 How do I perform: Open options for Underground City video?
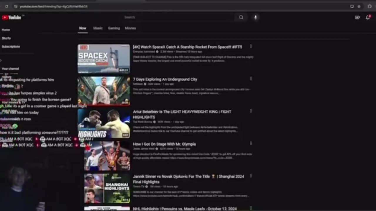[251, 79]
